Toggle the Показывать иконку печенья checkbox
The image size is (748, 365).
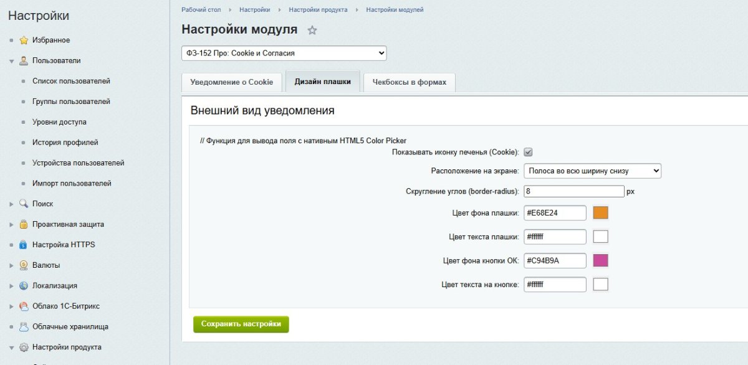(527, 152)
